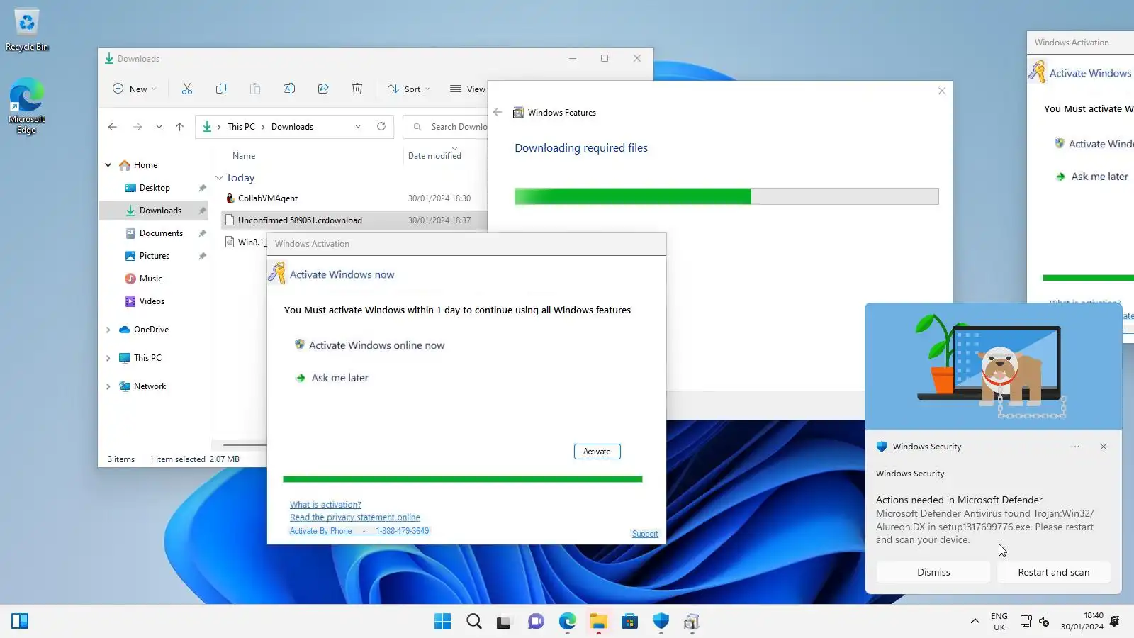Open Microsoft Edge from the taskbar
This screenshot has height=638, width=1134.
coord(568,622)
